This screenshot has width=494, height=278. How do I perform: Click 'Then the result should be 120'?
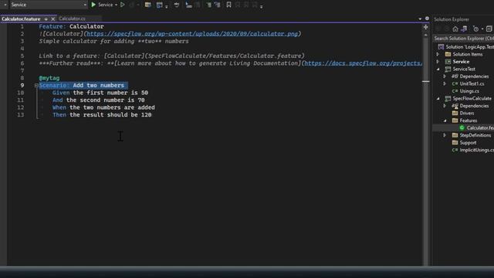pos(102,115)
